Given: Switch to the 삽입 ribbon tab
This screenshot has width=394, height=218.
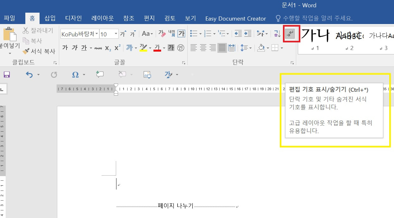Looking at the screenshot, I should (50, 18).
